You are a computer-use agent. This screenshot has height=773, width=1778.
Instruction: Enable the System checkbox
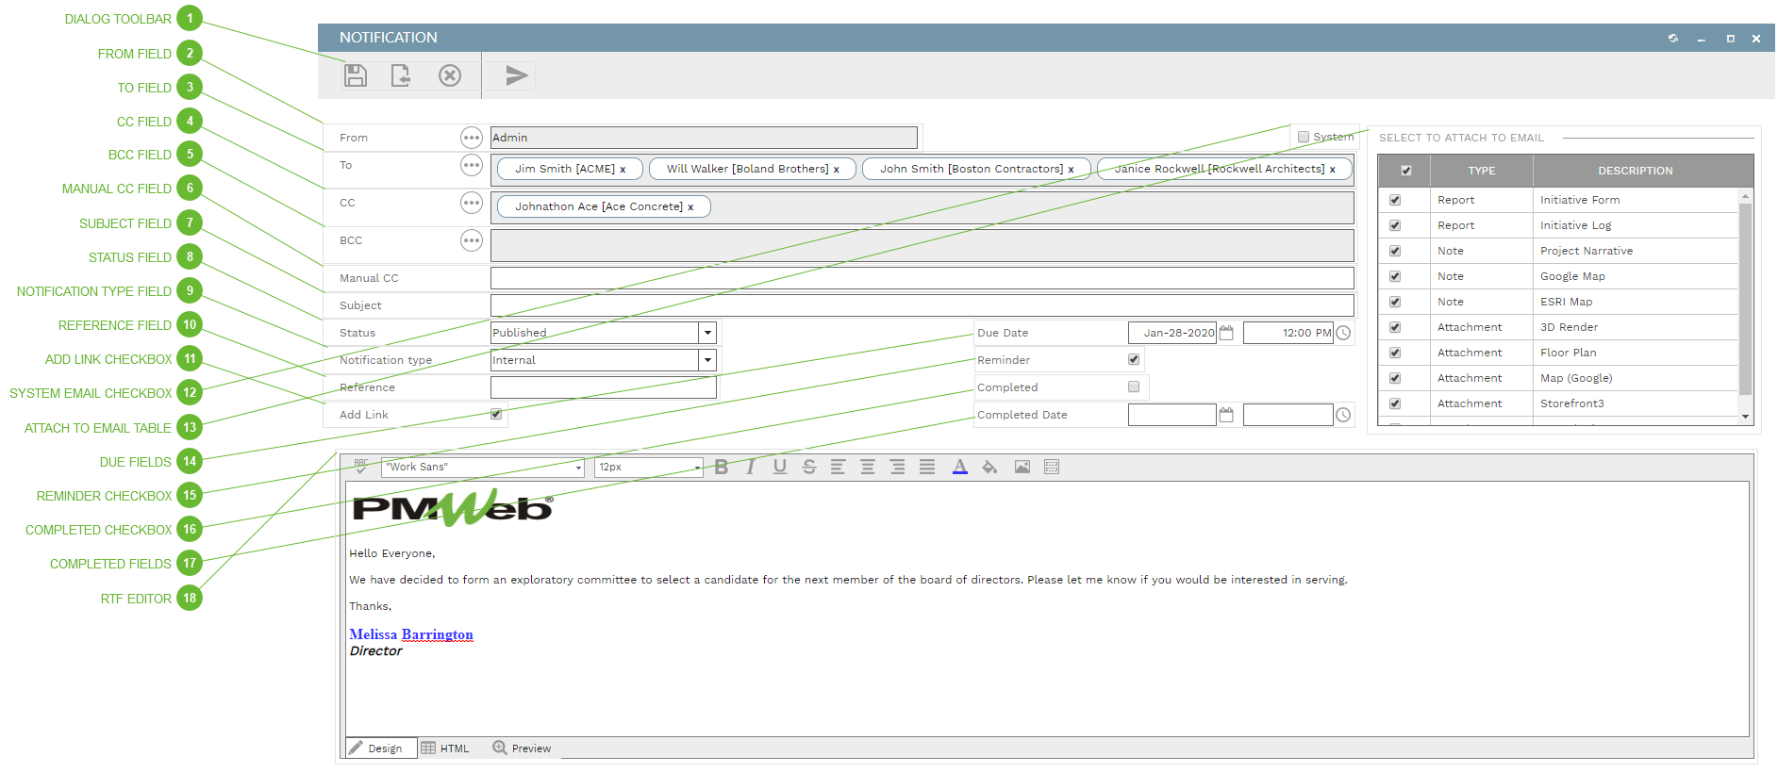click(1304, 137)
